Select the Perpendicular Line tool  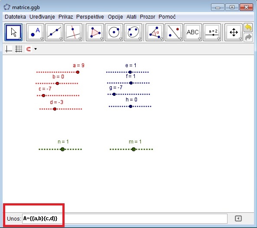[73, 32]
